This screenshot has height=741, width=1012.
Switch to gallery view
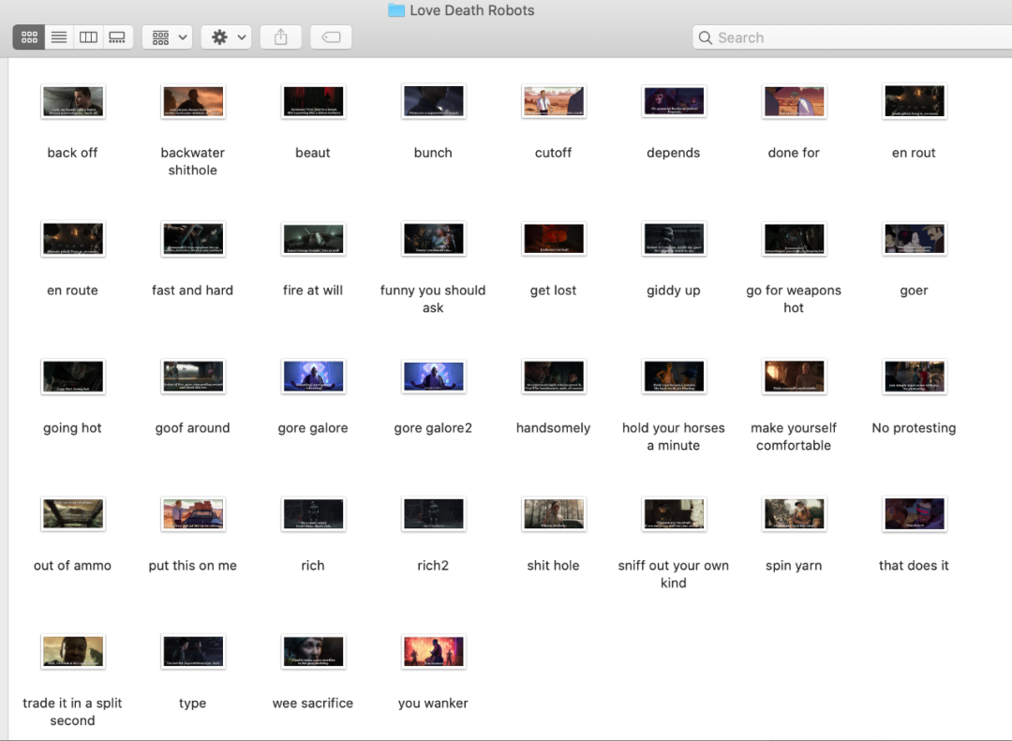click(x=117, y=37)
